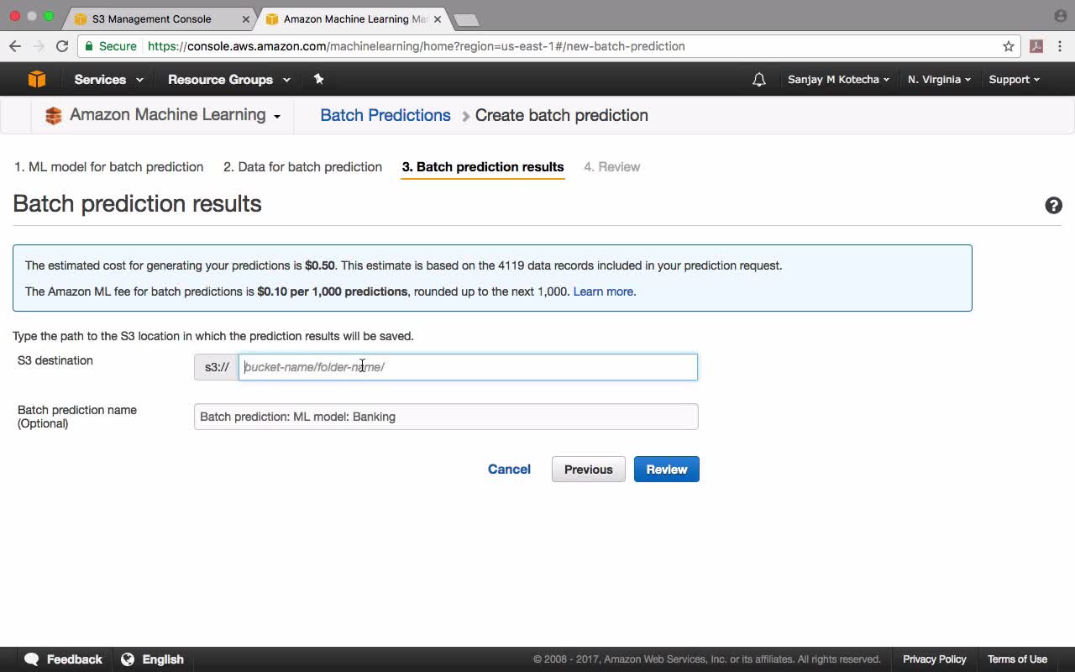Viewport: 1075px width, 672px height.
Task: Click the Previous button
Action: pyautogui.click(x=588, y=470)
